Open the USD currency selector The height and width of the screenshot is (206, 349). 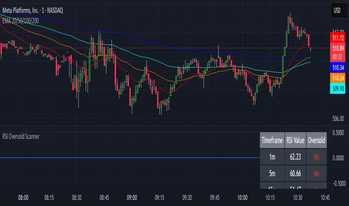point(338,12)
